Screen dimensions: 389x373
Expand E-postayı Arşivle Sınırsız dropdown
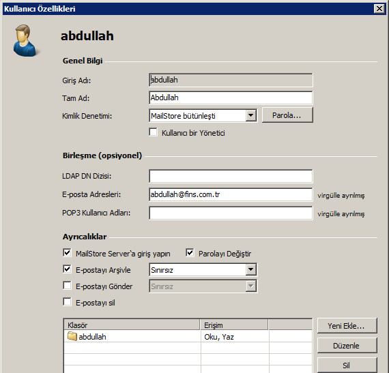[251, 269]
